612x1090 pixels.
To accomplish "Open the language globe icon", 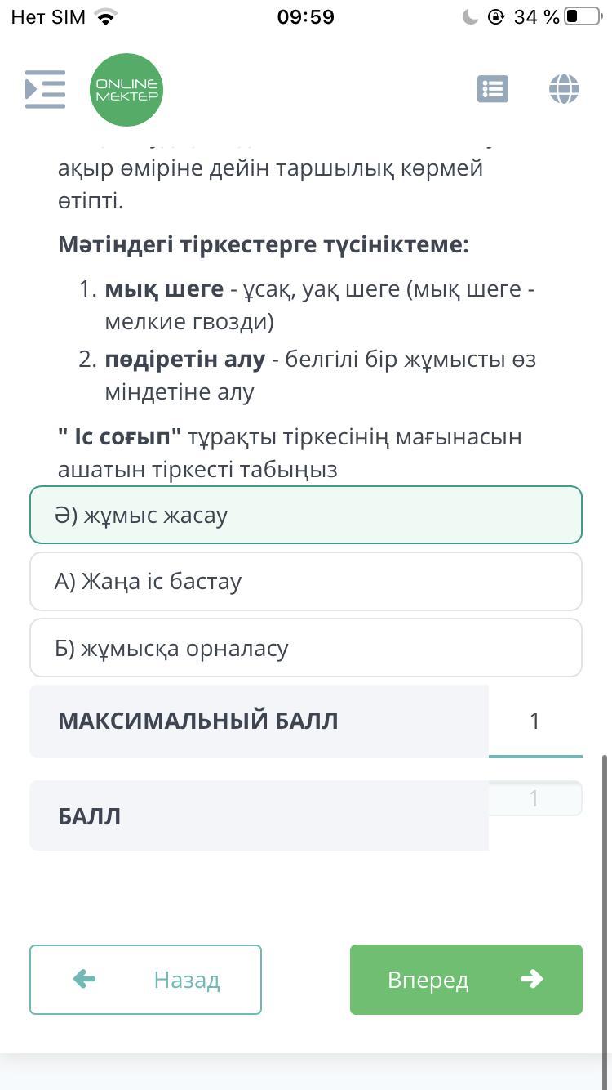I will 564,89.
